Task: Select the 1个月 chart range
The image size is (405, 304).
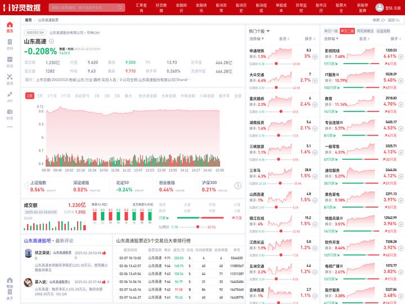Action: pyautogui.click(x=52, y=96)
